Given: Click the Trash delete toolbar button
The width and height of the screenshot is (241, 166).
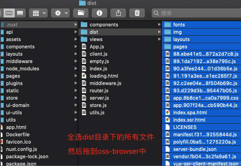Looking at the screenshot, I should click(137, 13).
